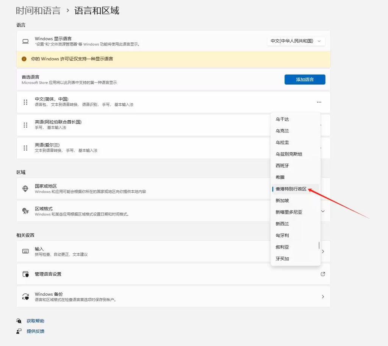The image size is (388, 346).
Task: Click the 你的 Windows 许可证 notice text
Action: (x=72, y=59)
